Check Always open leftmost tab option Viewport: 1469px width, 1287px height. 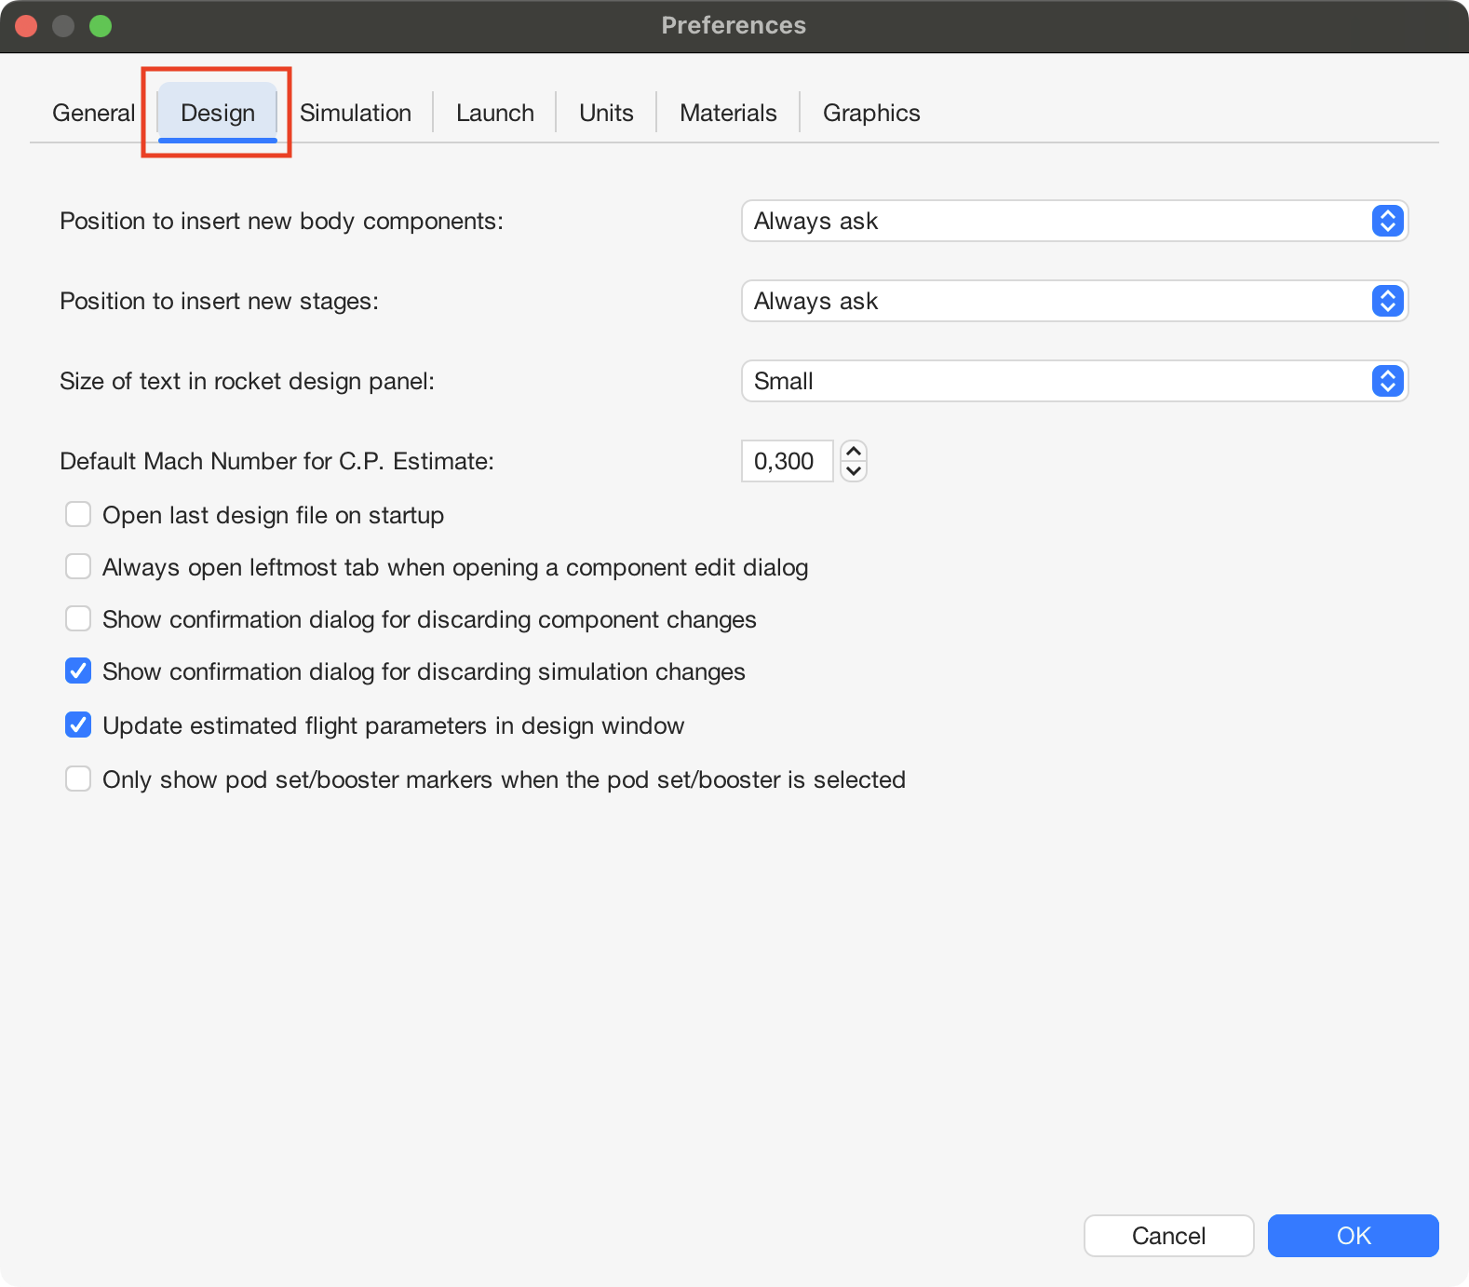point(78,567)
